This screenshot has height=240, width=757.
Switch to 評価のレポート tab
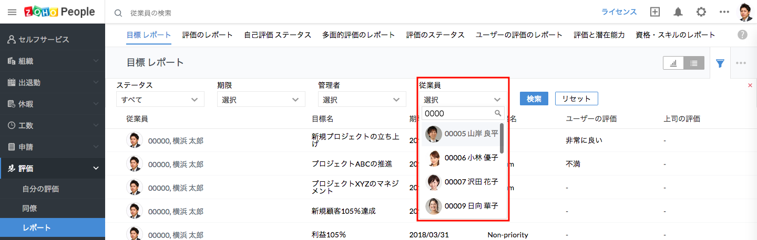[208, 35]
